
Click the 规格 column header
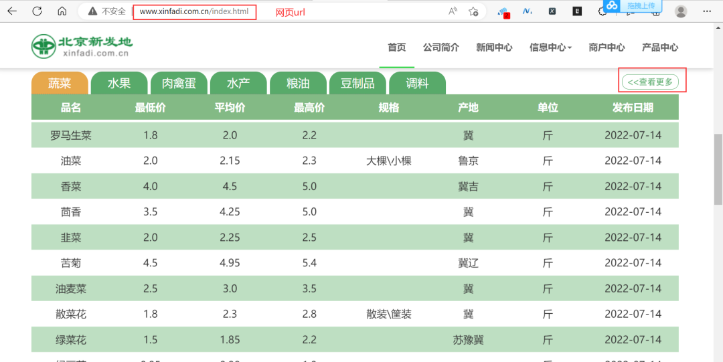[389, 108]
